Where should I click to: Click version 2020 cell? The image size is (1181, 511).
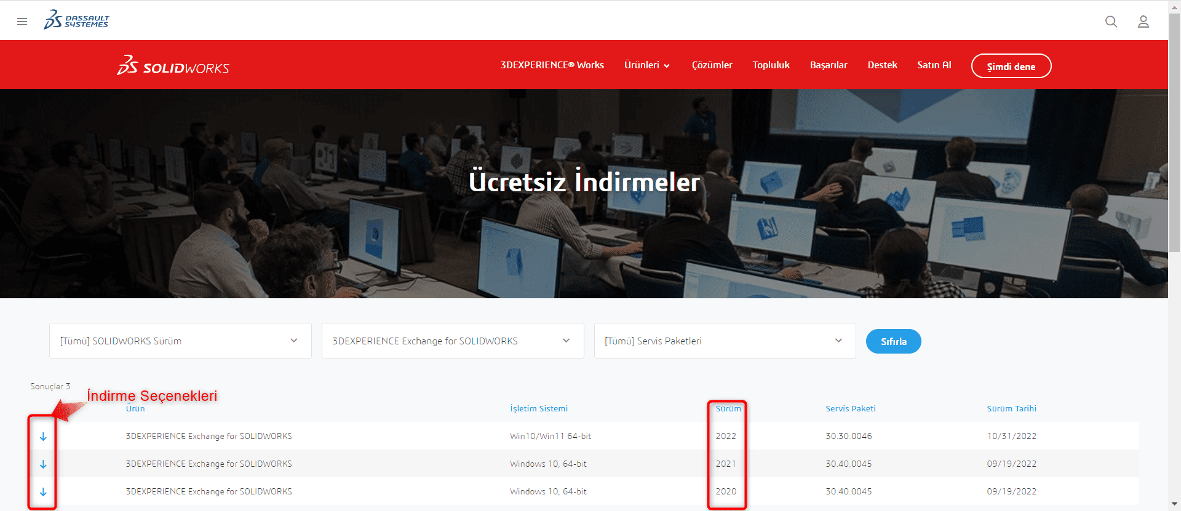tap(726, 492)
